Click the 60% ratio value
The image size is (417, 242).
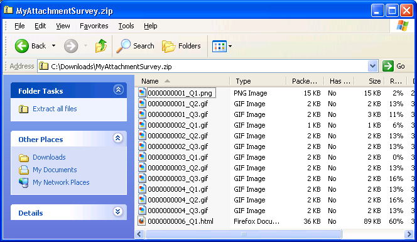tap(396, 221)
